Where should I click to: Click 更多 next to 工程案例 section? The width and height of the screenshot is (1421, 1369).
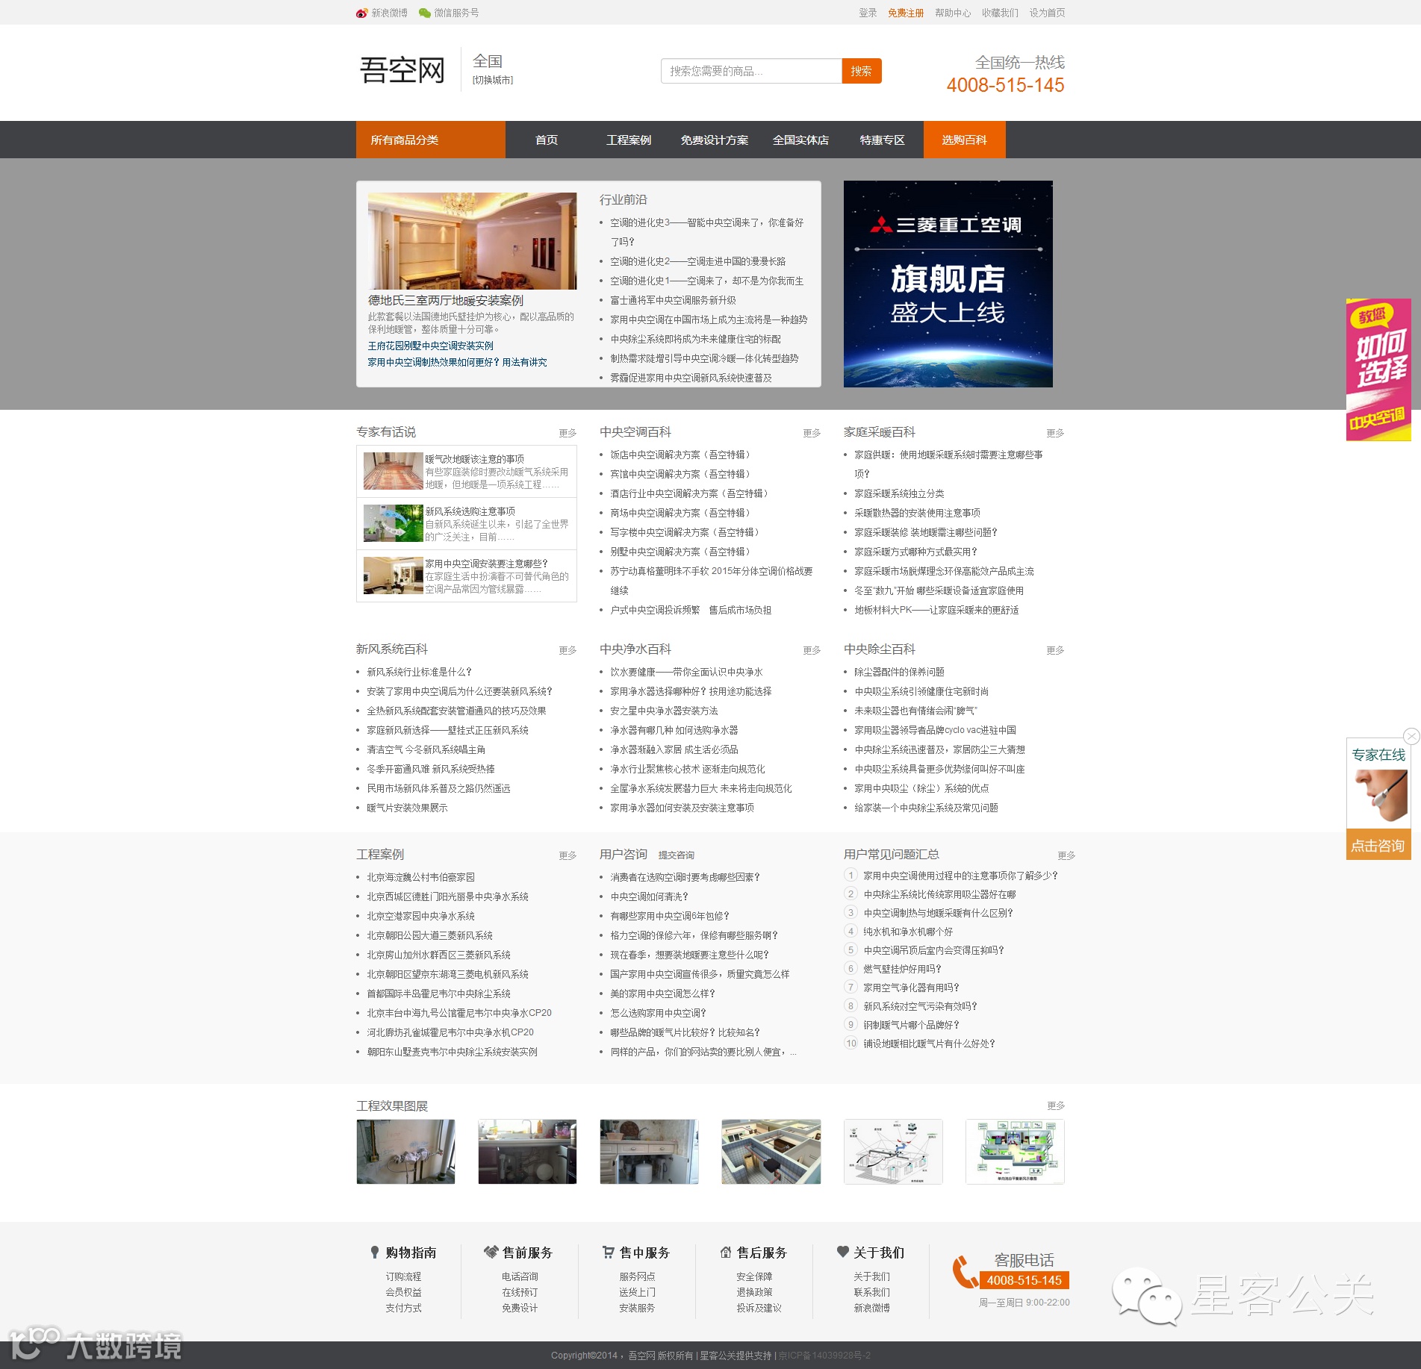coord(568,855)
